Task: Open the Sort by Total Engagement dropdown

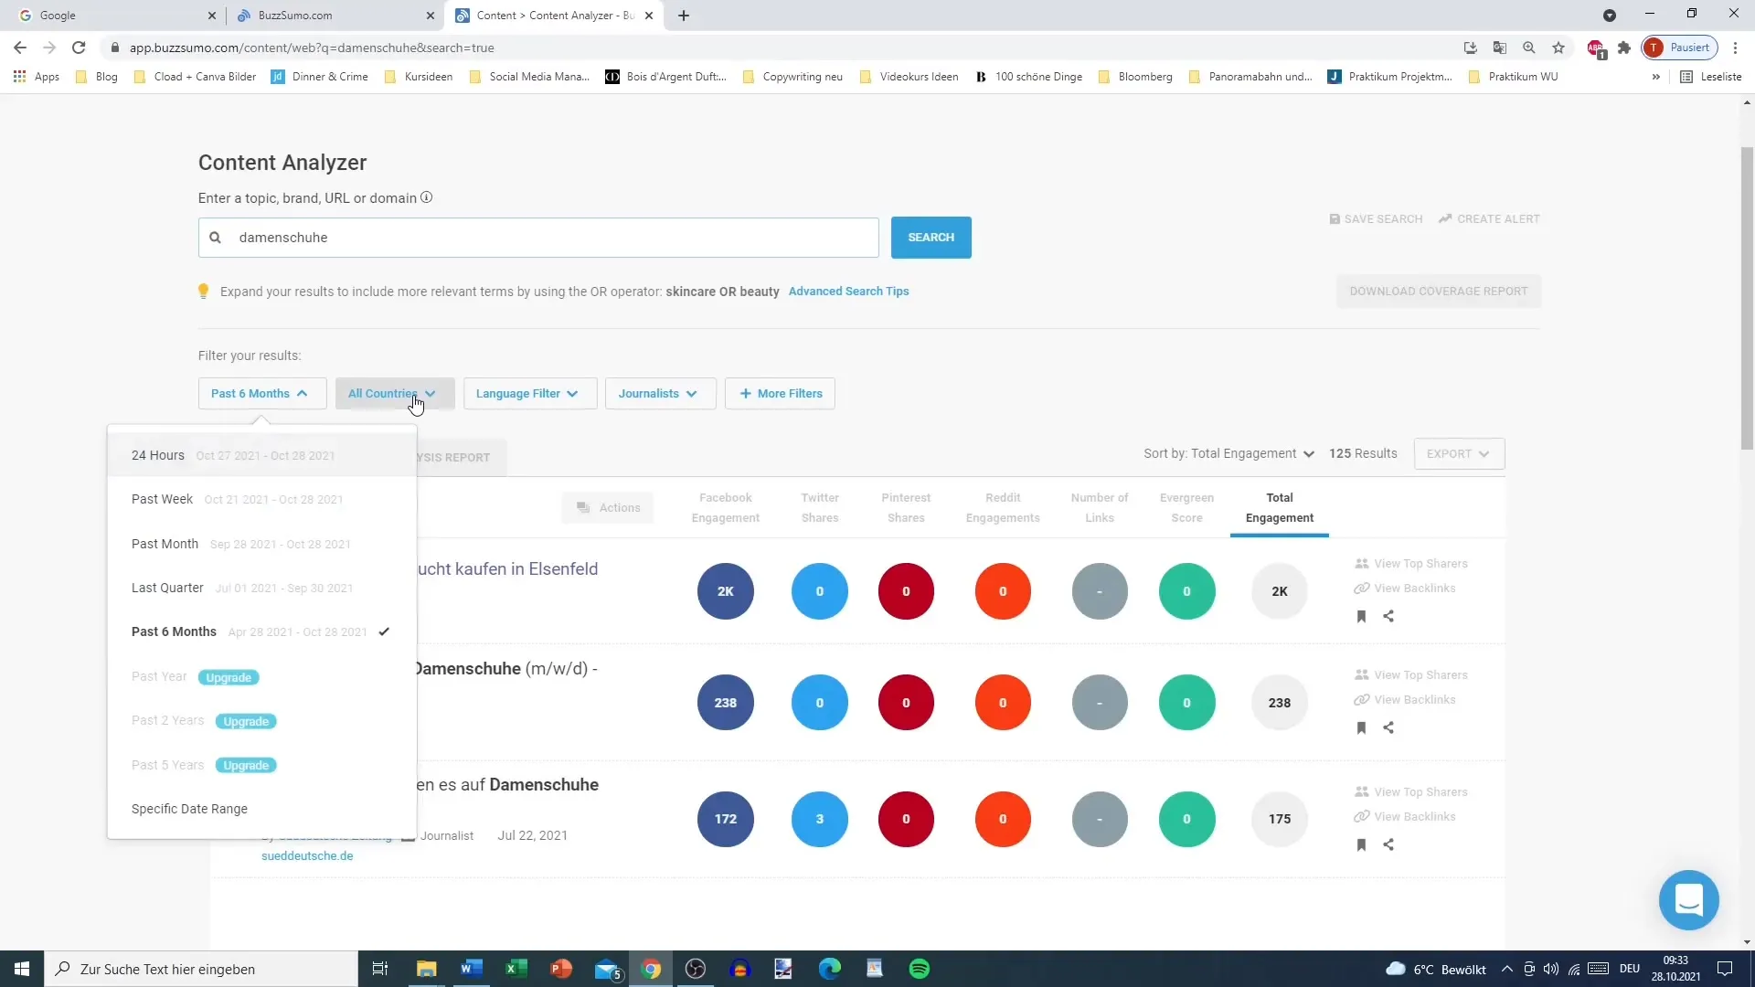Action: (1229, 454)
